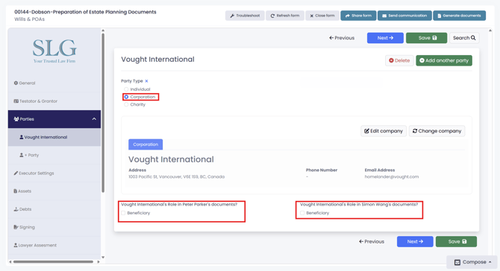The height and width of the screenshot is (271, 500).
Task: Refresh the form
Action: point(285,16)
